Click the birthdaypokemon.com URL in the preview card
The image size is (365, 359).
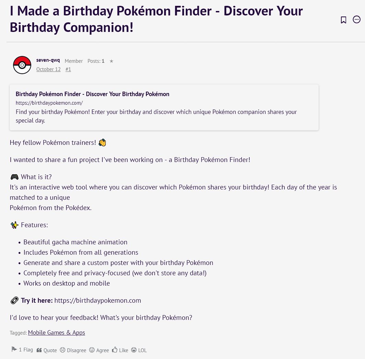[49, 103]
